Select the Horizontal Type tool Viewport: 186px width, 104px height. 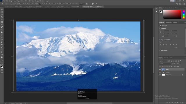2,50
